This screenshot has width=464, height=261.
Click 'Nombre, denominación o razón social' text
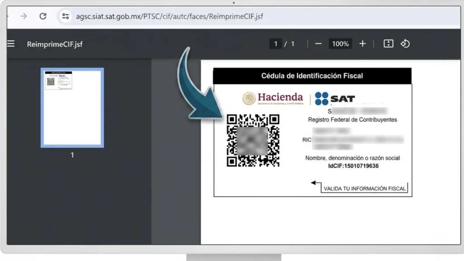353,158
